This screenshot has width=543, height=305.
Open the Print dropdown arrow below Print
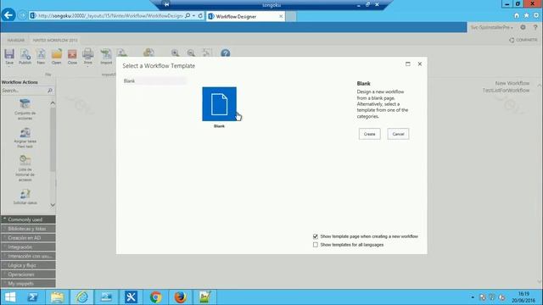point(88,66)
